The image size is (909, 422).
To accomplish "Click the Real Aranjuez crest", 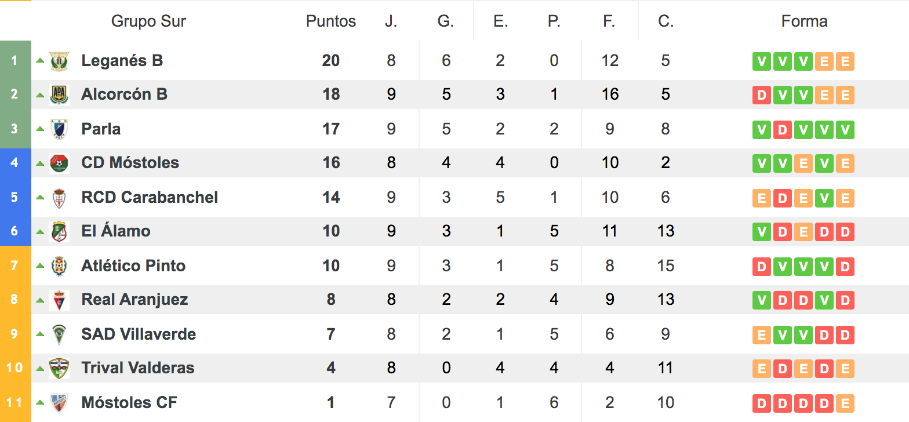I will coord(59,300).
